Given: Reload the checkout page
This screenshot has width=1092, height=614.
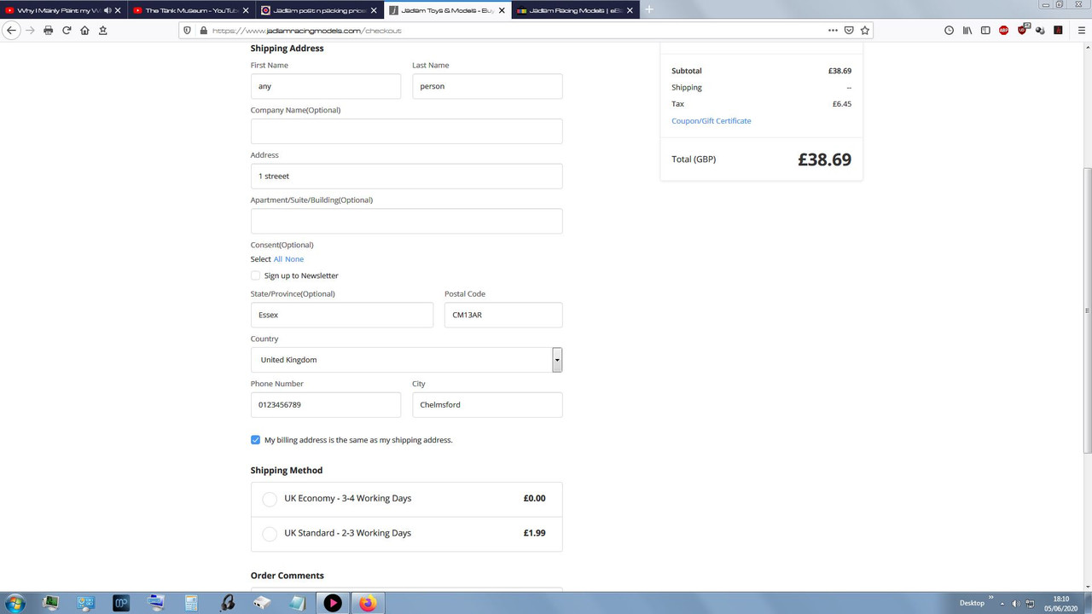Looking at the screenshot, I should tap(67, 30).
